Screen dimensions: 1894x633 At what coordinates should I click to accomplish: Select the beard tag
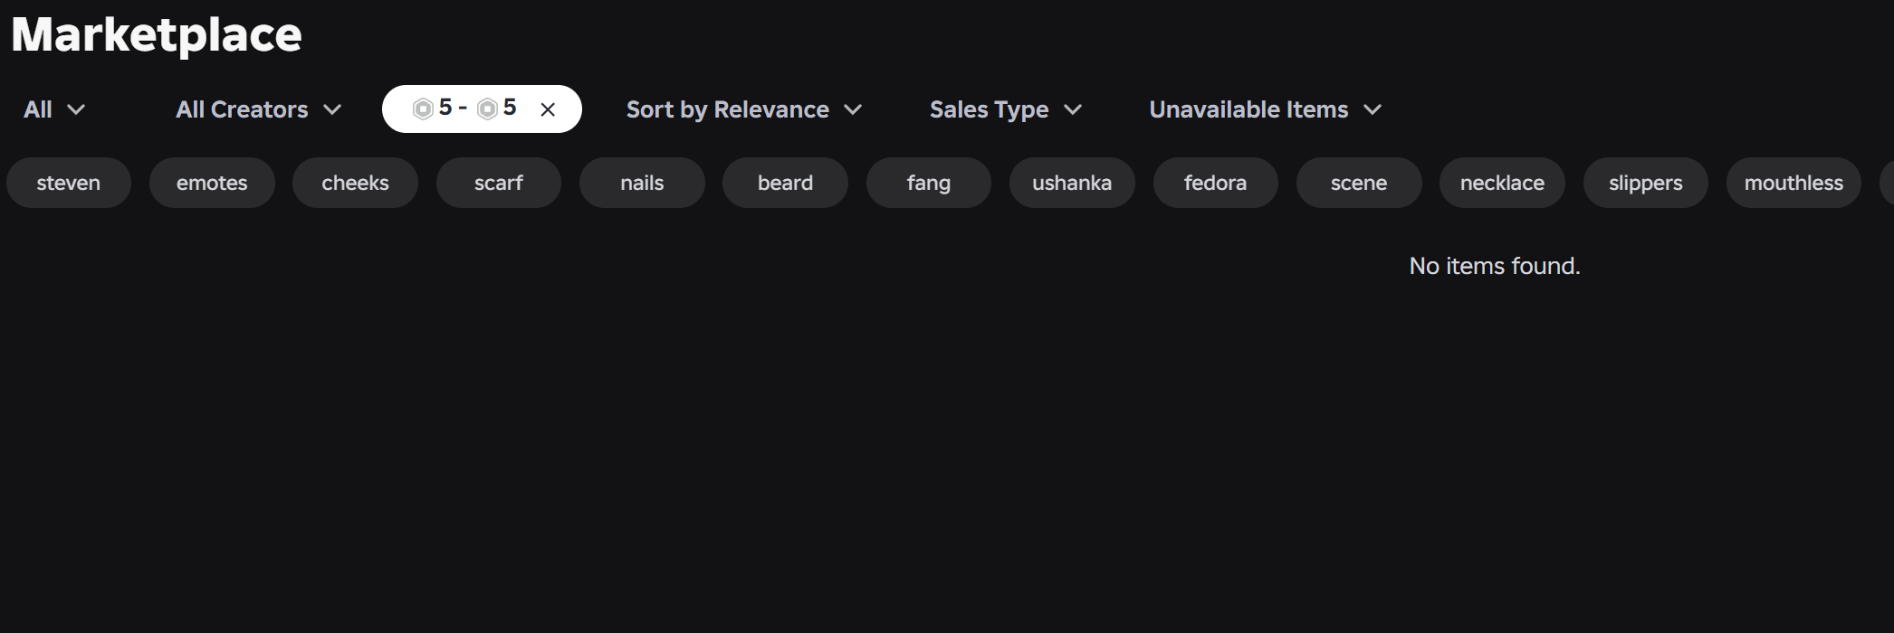click(785, 183)
